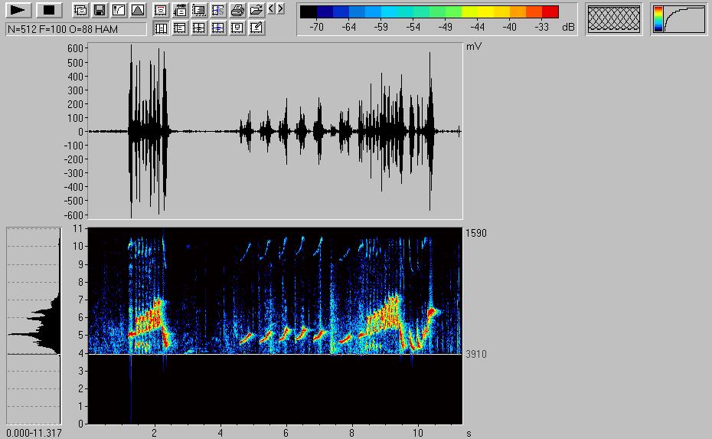Screen dimensions: 712x439
Task: Click the open folder icon
Action: tap(256, 10)
